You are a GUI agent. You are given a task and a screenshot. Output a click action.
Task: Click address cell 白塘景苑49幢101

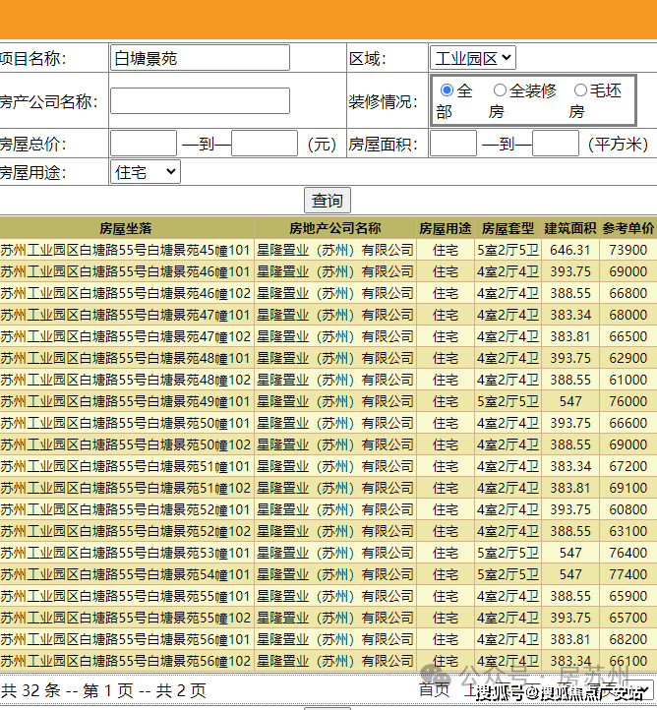126,401
